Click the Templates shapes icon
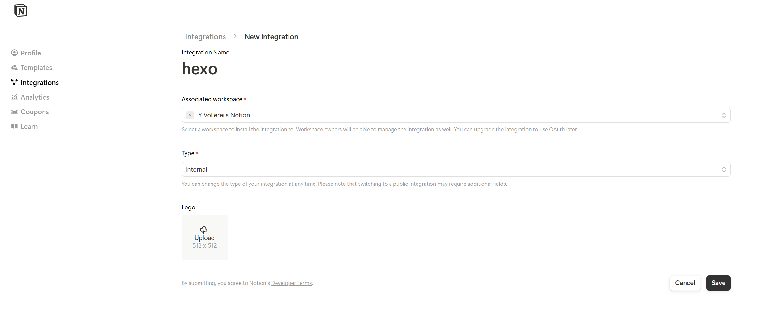Viewport: 770px width, 333px height. click(14, 67)
